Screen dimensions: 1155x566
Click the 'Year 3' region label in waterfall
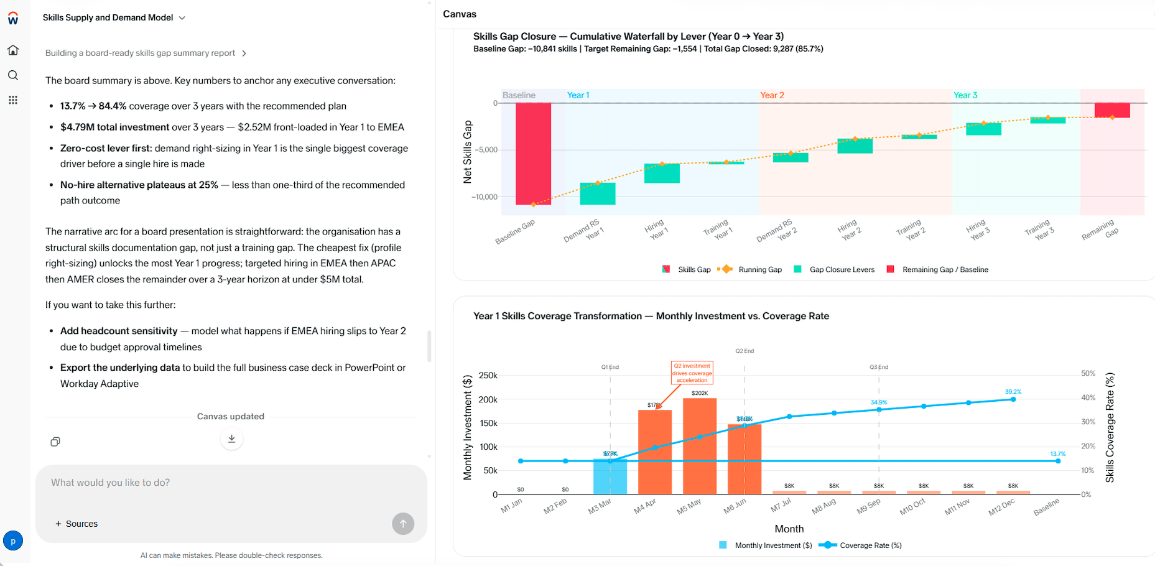tap(965, 95)
